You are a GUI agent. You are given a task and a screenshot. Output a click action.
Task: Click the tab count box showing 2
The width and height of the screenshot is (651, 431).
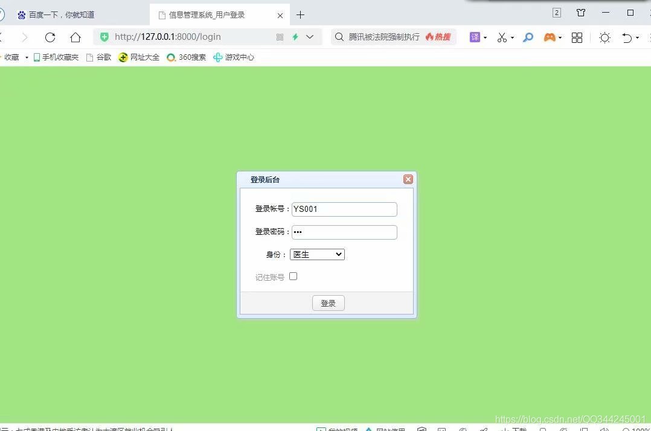[x=557, y=13]
